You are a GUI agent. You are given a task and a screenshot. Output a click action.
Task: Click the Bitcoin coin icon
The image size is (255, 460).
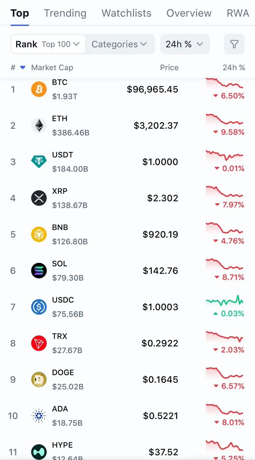click(x=39, y=89)
